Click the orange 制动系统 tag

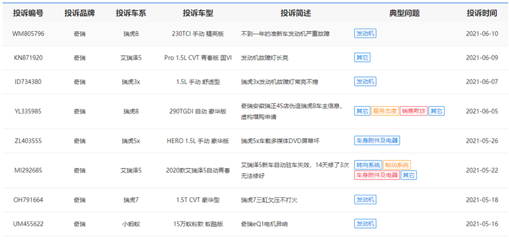point(397,165)
